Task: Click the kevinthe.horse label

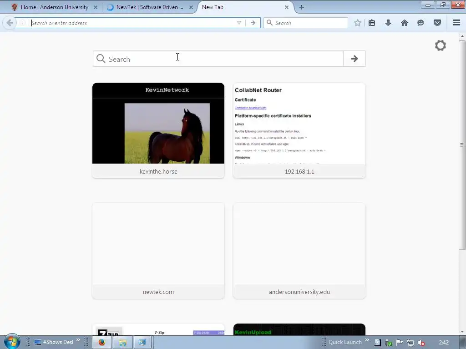Action: coord(158,171)
